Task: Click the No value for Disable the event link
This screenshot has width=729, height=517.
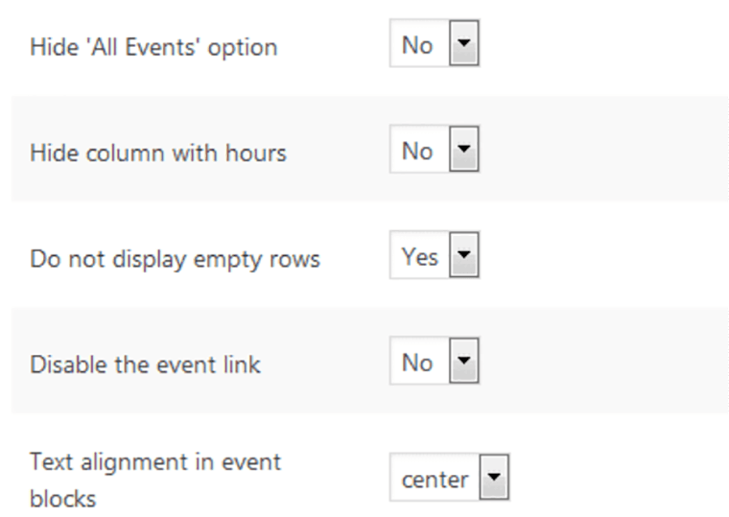Action: pos(417,364)
